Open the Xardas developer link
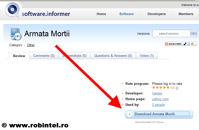Image resolution: width=199 pixels, height=130 pixels. [157, 93]
